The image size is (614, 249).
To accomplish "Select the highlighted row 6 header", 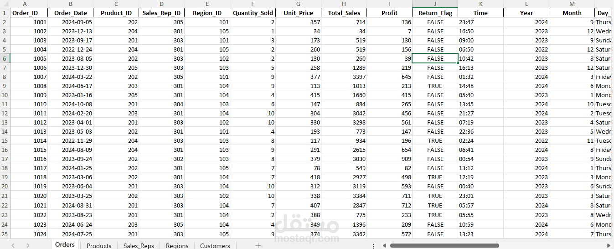I will pos(5,58).
